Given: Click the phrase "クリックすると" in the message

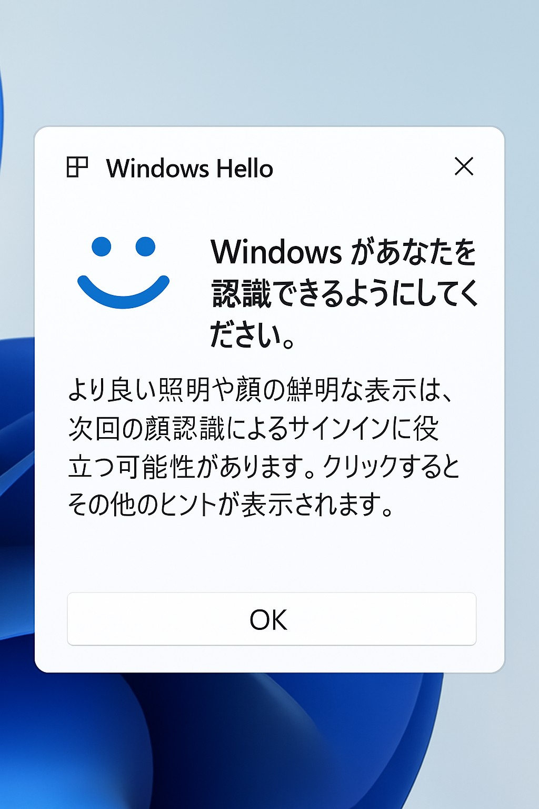Looking at the screenshot, I should point(391,467).
